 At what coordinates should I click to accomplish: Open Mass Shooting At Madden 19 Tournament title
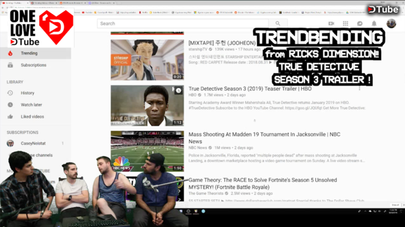pyautogui.click(x=265, y=138)
